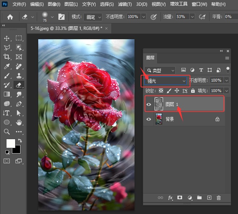Create new fill or adjustment layer
Image resolution: width=238 pixels, height=214 pixels.
(190, 198)
